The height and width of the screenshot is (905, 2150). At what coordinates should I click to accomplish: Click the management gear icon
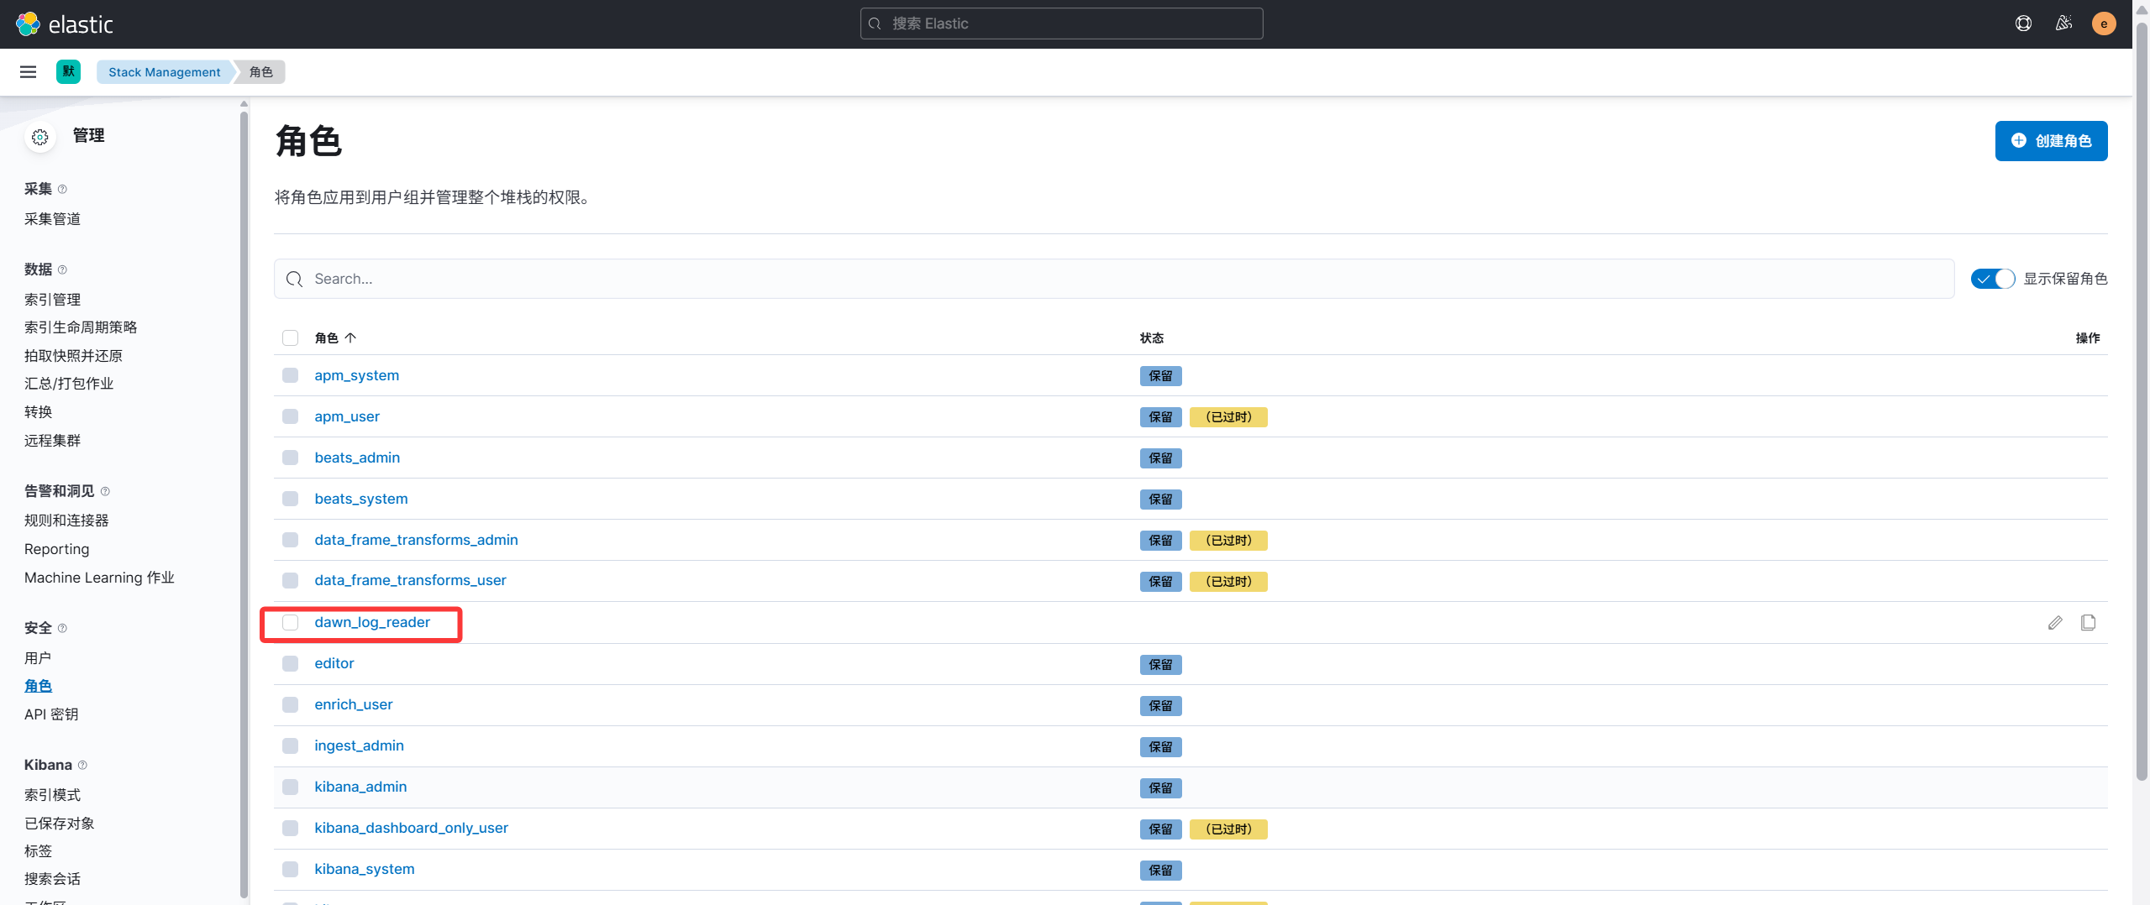[40, 137]
